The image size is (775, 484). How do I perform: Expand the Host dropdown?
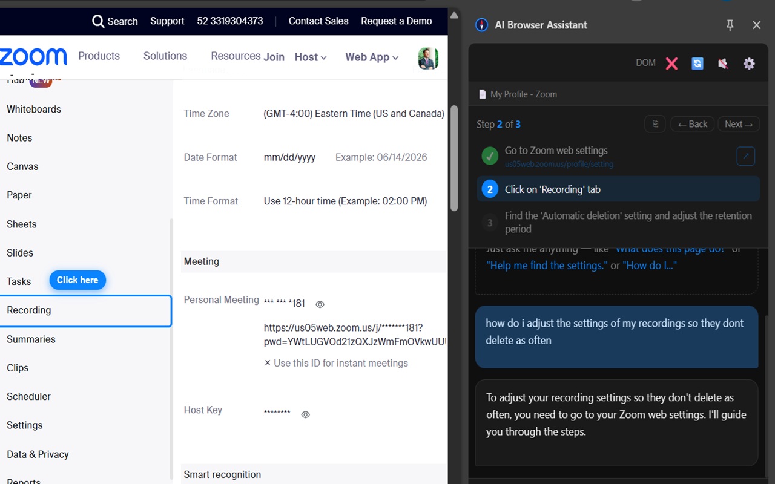click(x=311, y=57)
